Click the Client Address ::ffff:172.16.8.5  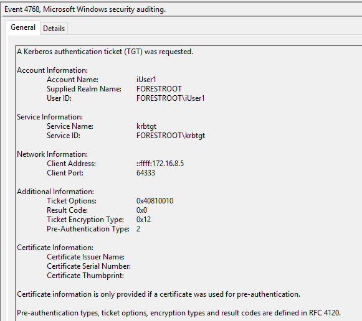tap(160, 164)
